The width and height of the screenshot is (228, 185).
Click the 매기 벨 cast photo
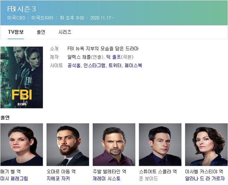pyautogui.click(x=21, y=145)
